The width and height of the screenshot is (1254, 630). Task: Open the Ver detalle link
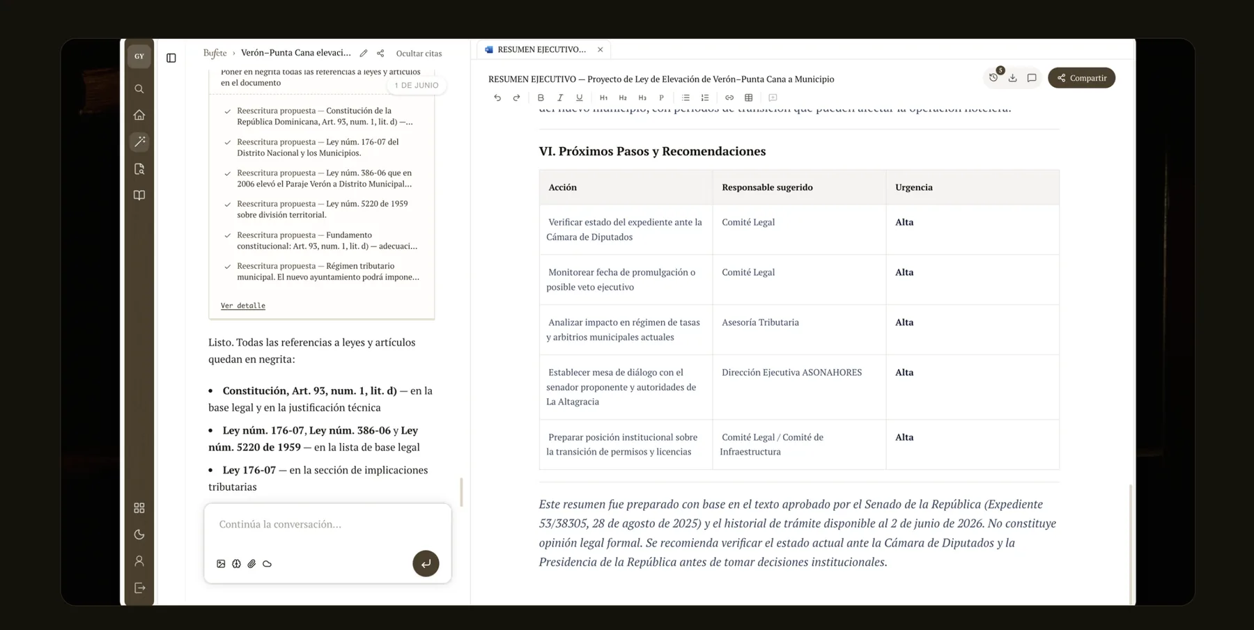(243, 306)
